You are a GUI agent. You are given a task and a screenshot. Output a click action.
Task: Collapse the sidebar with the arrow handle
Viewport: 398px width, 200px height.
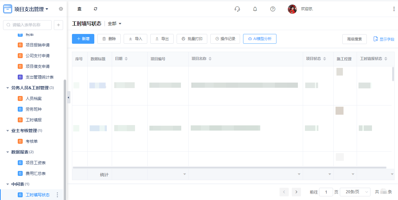[69, 97]
